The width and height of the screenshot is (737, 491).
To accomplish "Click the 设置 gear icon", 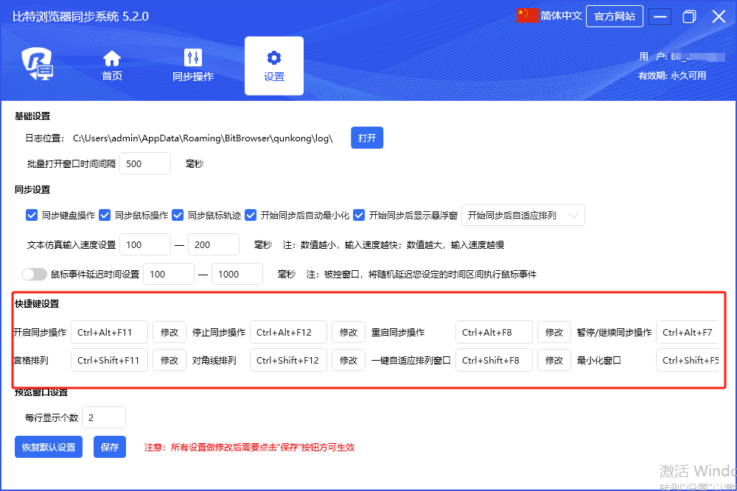I will click(x=274, y=58).
